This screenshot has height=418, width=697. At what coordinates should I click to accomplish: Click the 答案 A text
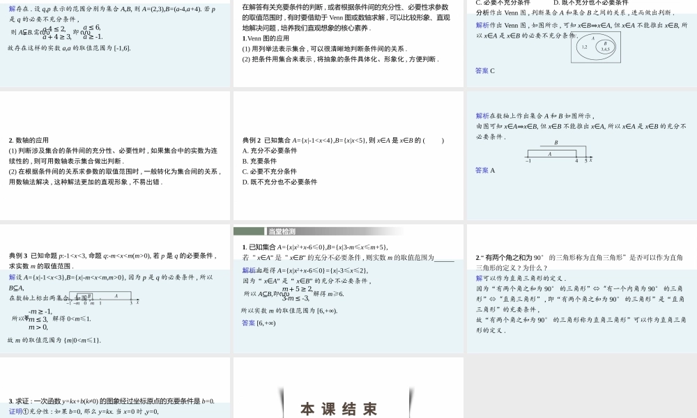(485, 170)
